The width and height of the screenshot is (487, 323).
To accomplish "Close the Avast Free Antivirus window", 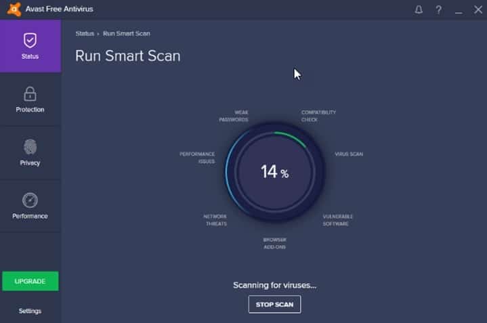I will pyautogui.click(x=478, y=9).
